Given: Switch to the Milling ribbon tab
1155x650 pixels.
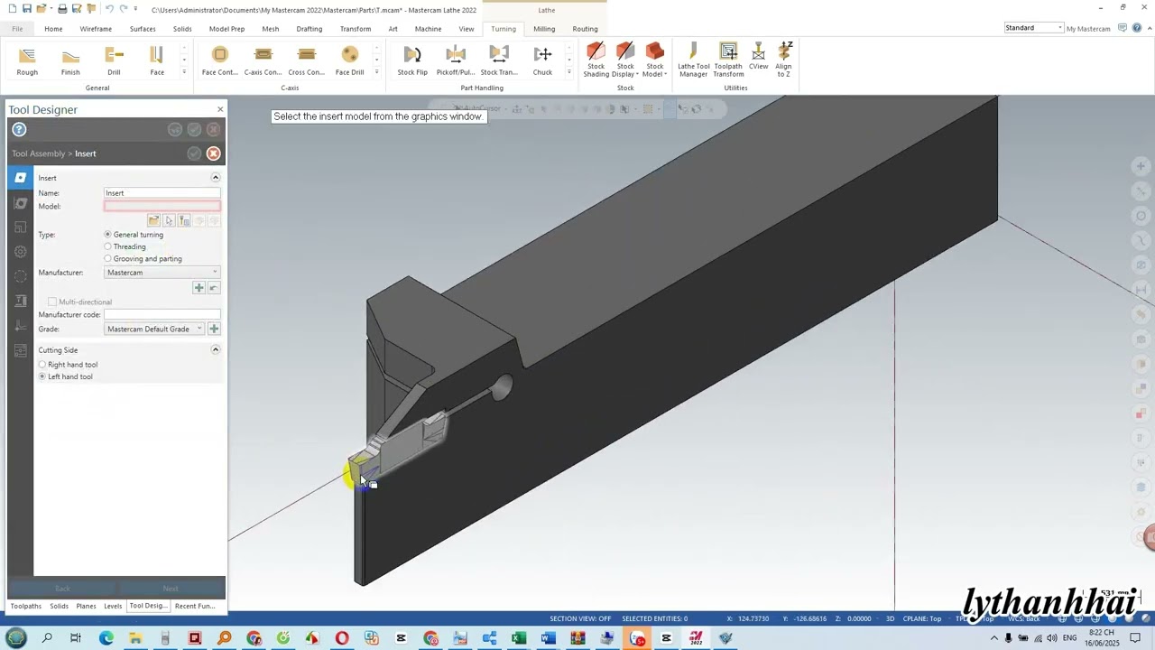Looking at the screenshot, I should click(544, 29).
